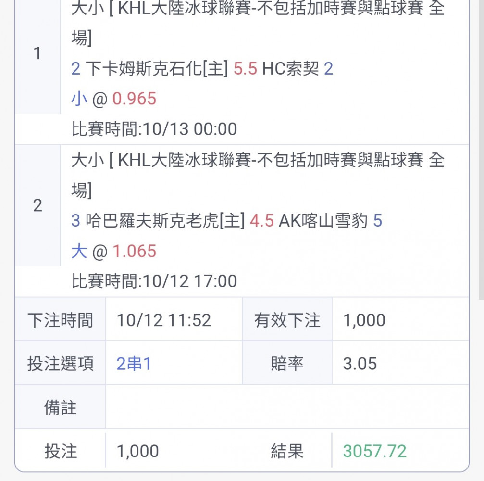Click the bet time value 10/12 11:52
Viewport: 484px width, 481px height.
(x=164, y=320)
